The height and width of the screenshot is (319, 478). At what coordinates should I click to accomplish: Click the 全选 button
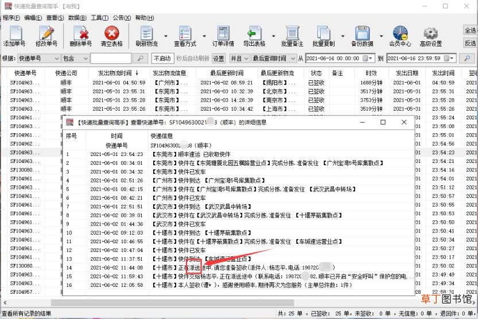pyautogui.click(x=470, y=30)
